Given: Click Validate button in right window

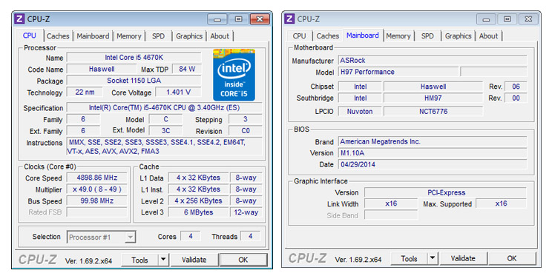Looking at the screenshot, I should point(463,258).
